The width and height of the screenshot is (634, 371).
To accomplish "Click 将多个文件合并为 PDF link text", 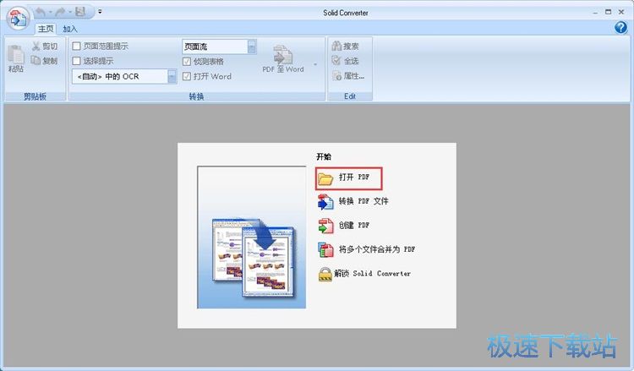I will click(x=376, y=249).
